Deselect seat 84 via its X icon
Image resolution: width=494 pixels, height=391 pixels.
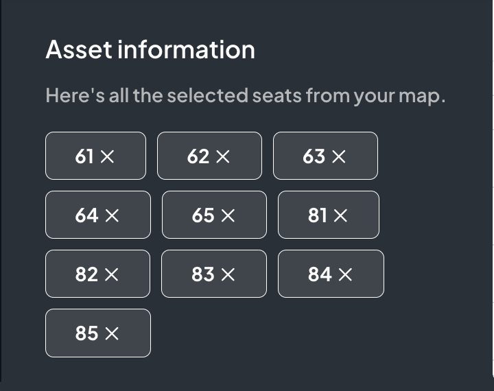[x=345, y=275]
